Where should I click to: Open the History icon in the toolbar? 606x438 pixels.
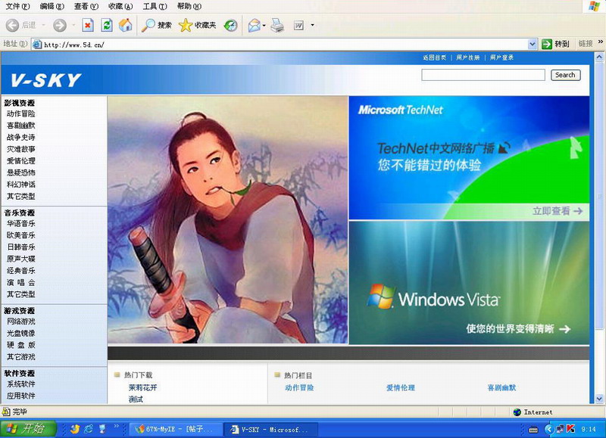[231, 26]
